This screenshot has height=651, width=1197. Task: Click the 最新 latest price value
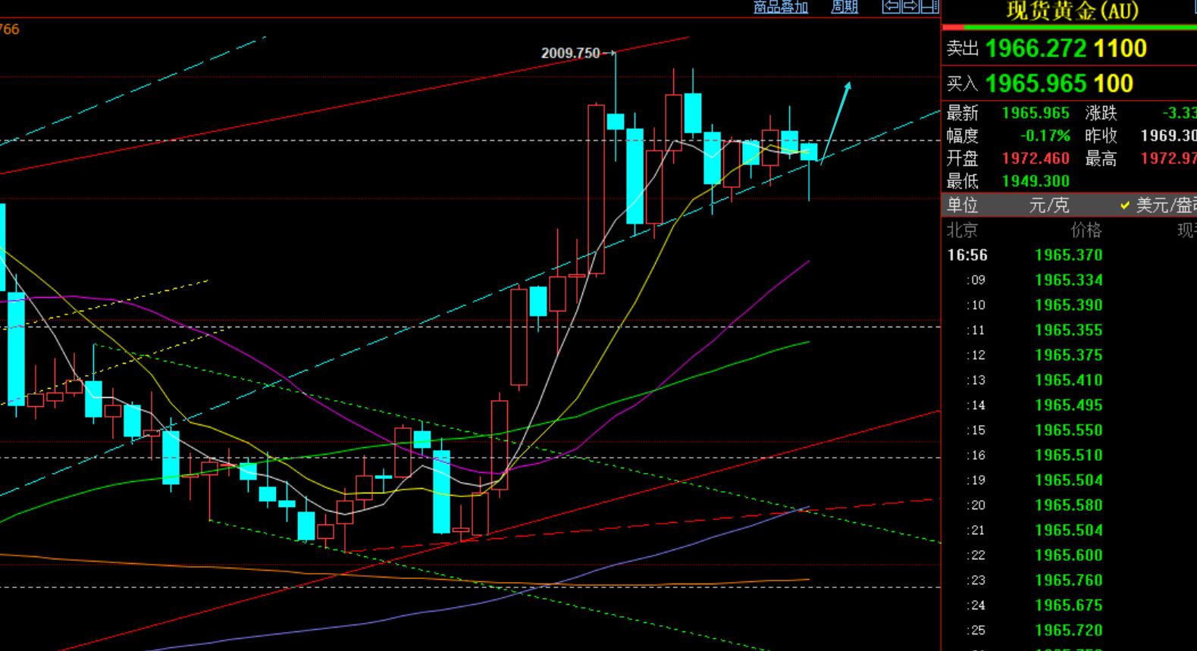coord(1036,113)
